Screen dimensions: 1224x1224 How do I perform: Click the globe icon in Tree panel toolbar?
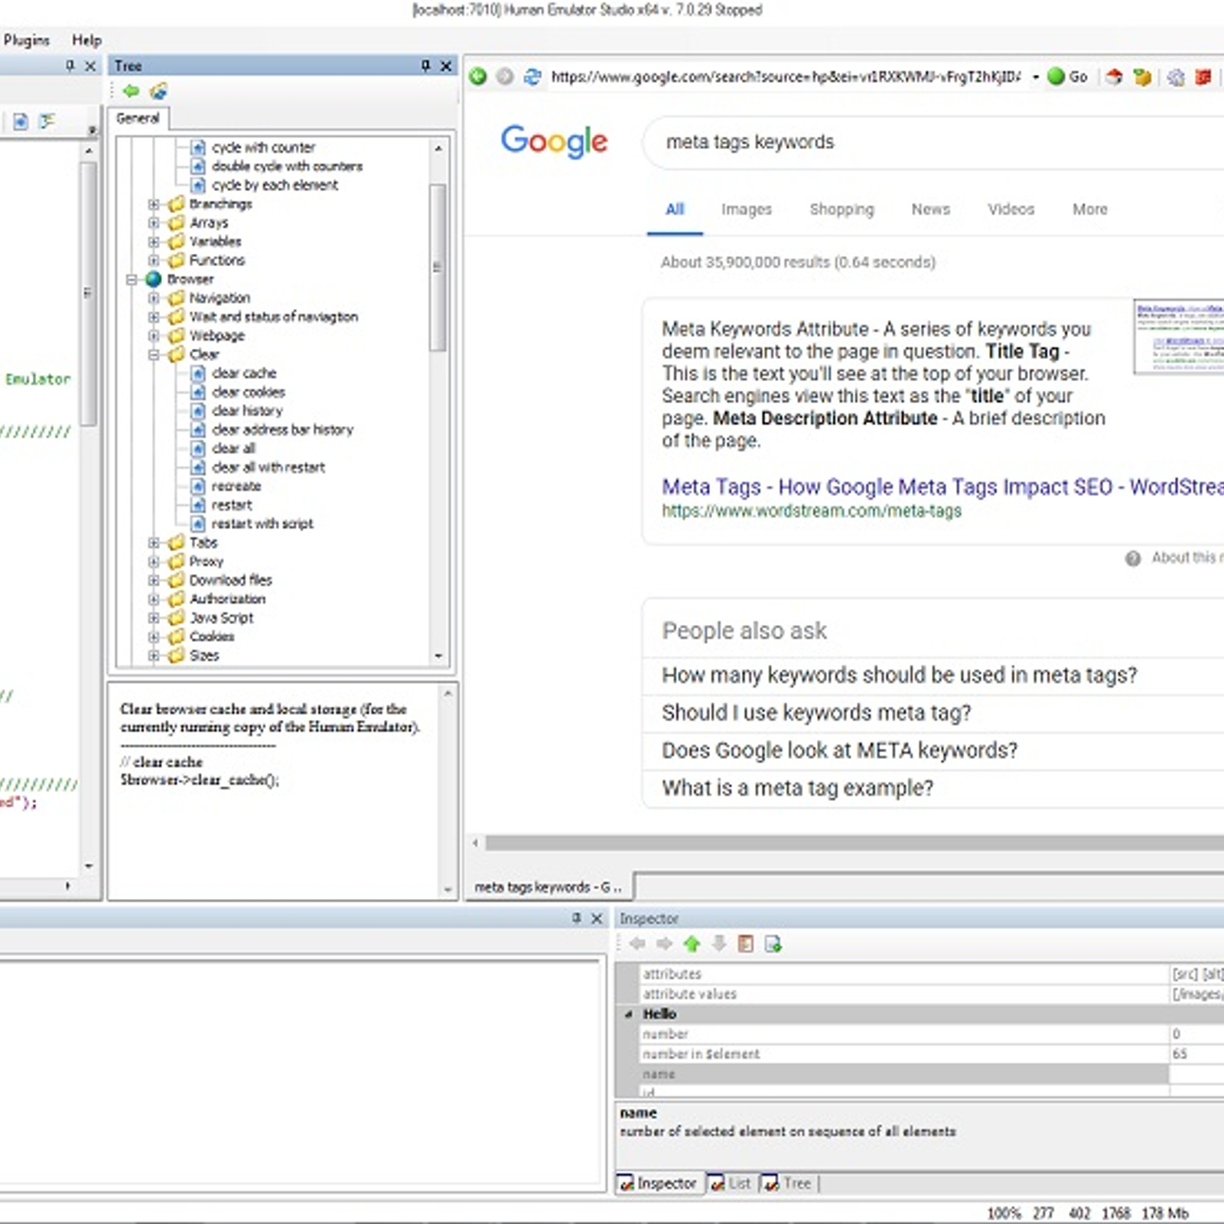tap(158, 92)
